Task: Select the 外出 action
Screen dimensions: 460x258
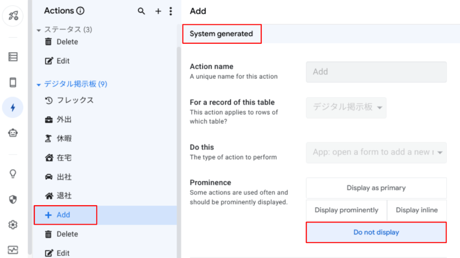Action: [x=105, y=119]
